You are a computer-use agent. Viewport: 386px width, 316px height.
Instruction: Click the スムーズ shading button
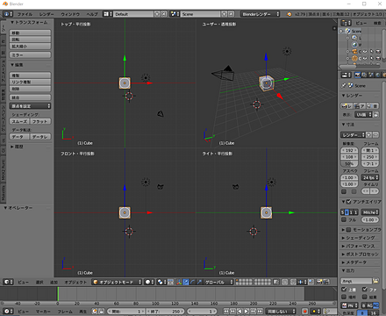(19, 121)
